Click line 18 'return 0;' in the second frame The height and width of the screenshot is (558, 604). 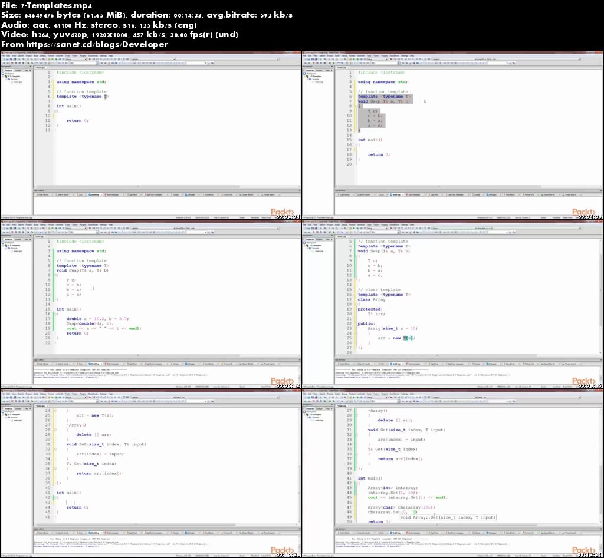379,154
